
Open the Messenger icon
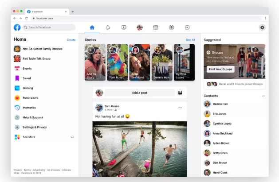(187, 27)
